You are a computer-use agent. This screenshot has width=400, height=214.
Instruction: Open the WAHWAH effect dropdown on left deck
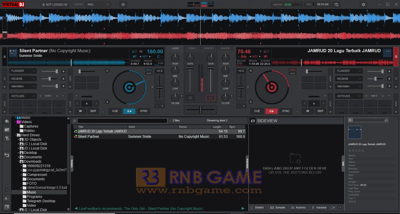click(23, 86)
